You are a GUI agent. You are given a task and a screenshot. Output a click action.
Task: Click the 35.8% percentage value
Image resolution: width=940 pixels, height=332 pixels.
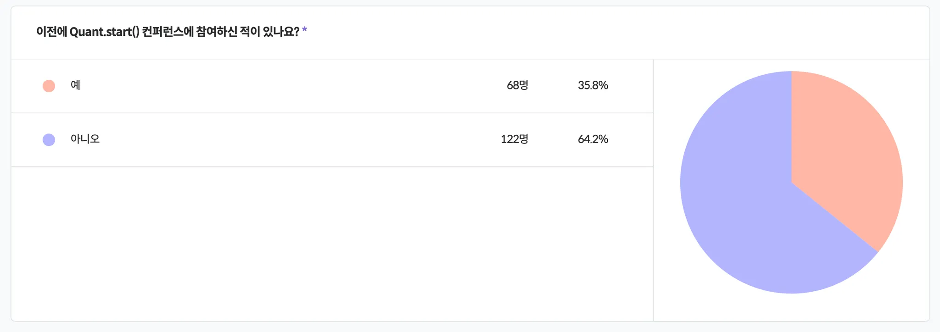(593, 85)
